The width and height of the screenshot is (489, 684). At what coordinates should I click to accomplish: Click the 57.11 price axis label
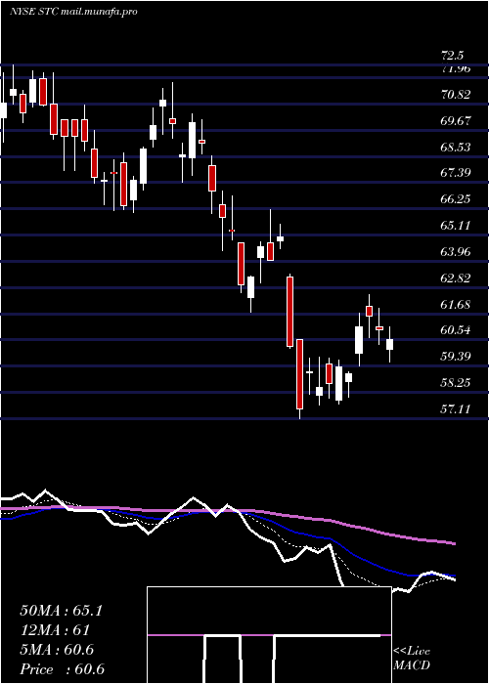click(456, 408)
